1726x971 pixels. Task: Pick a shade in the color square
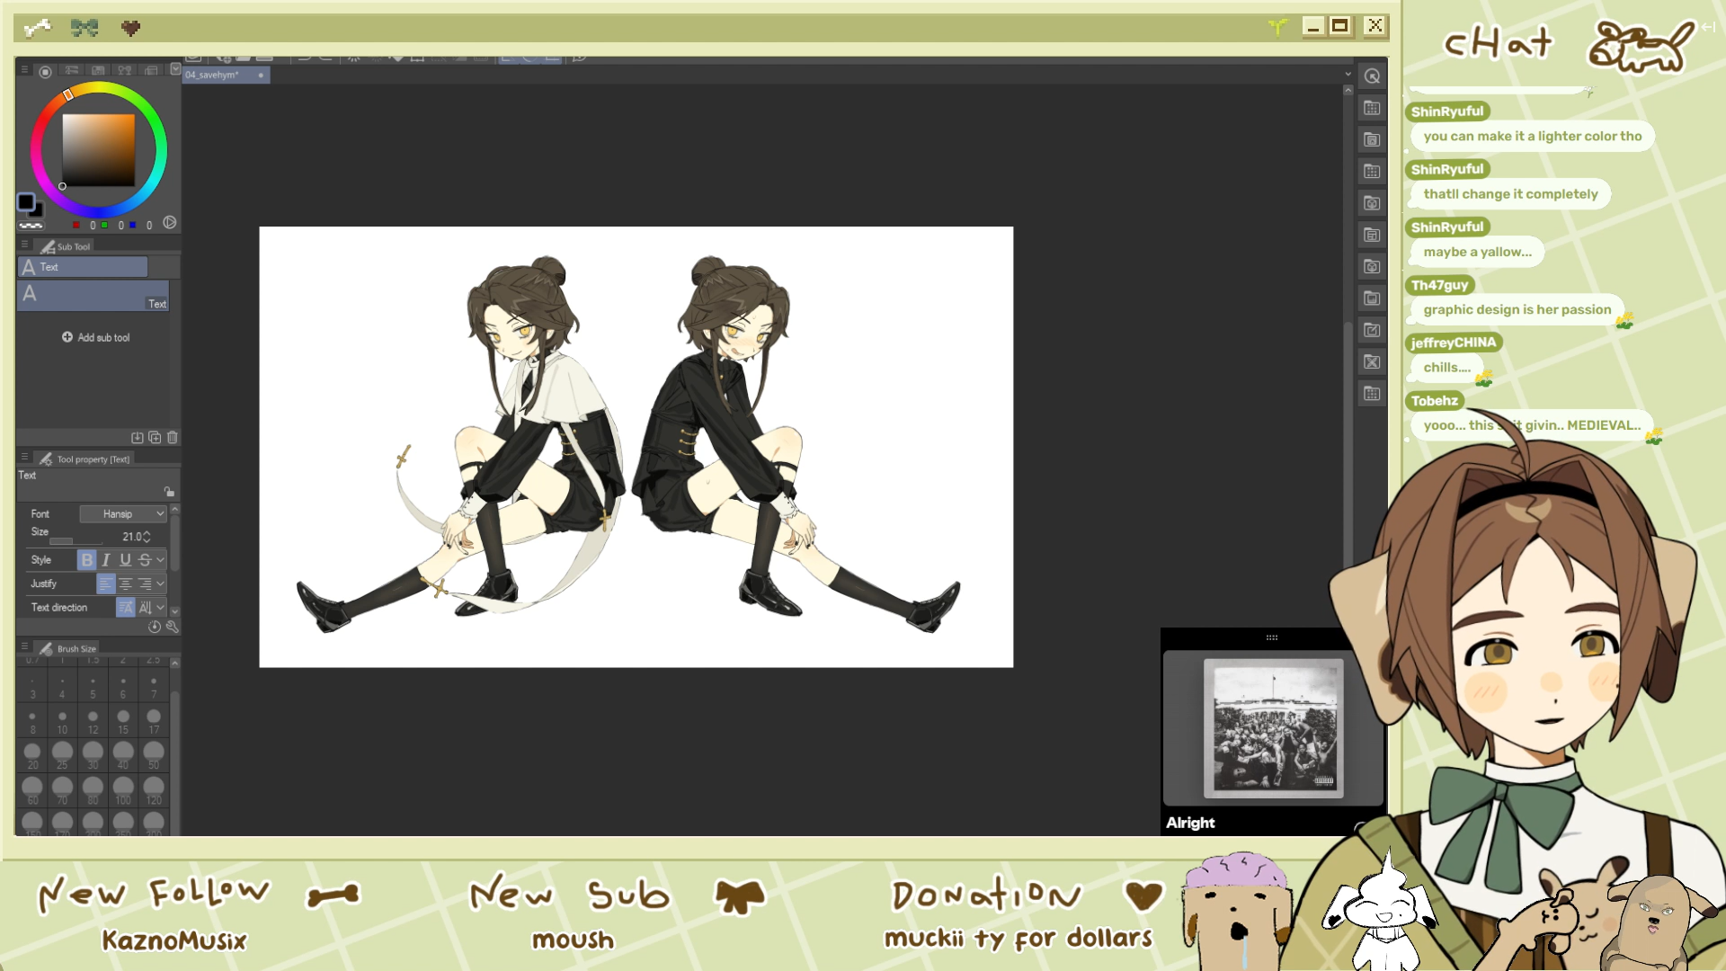98,149
